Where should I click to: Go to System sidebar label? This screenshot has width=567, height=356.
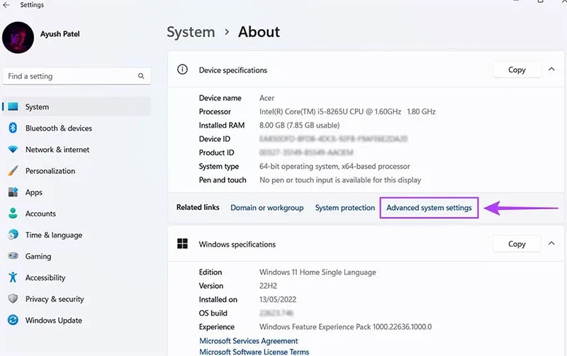tap(37, 107)
